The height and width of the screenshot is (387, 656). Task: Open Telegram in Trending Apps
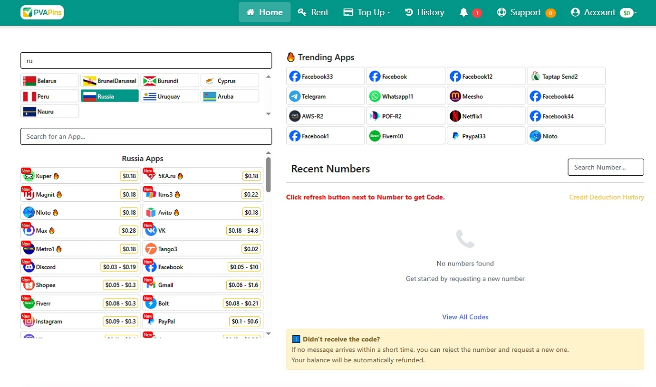coord(326,96)
